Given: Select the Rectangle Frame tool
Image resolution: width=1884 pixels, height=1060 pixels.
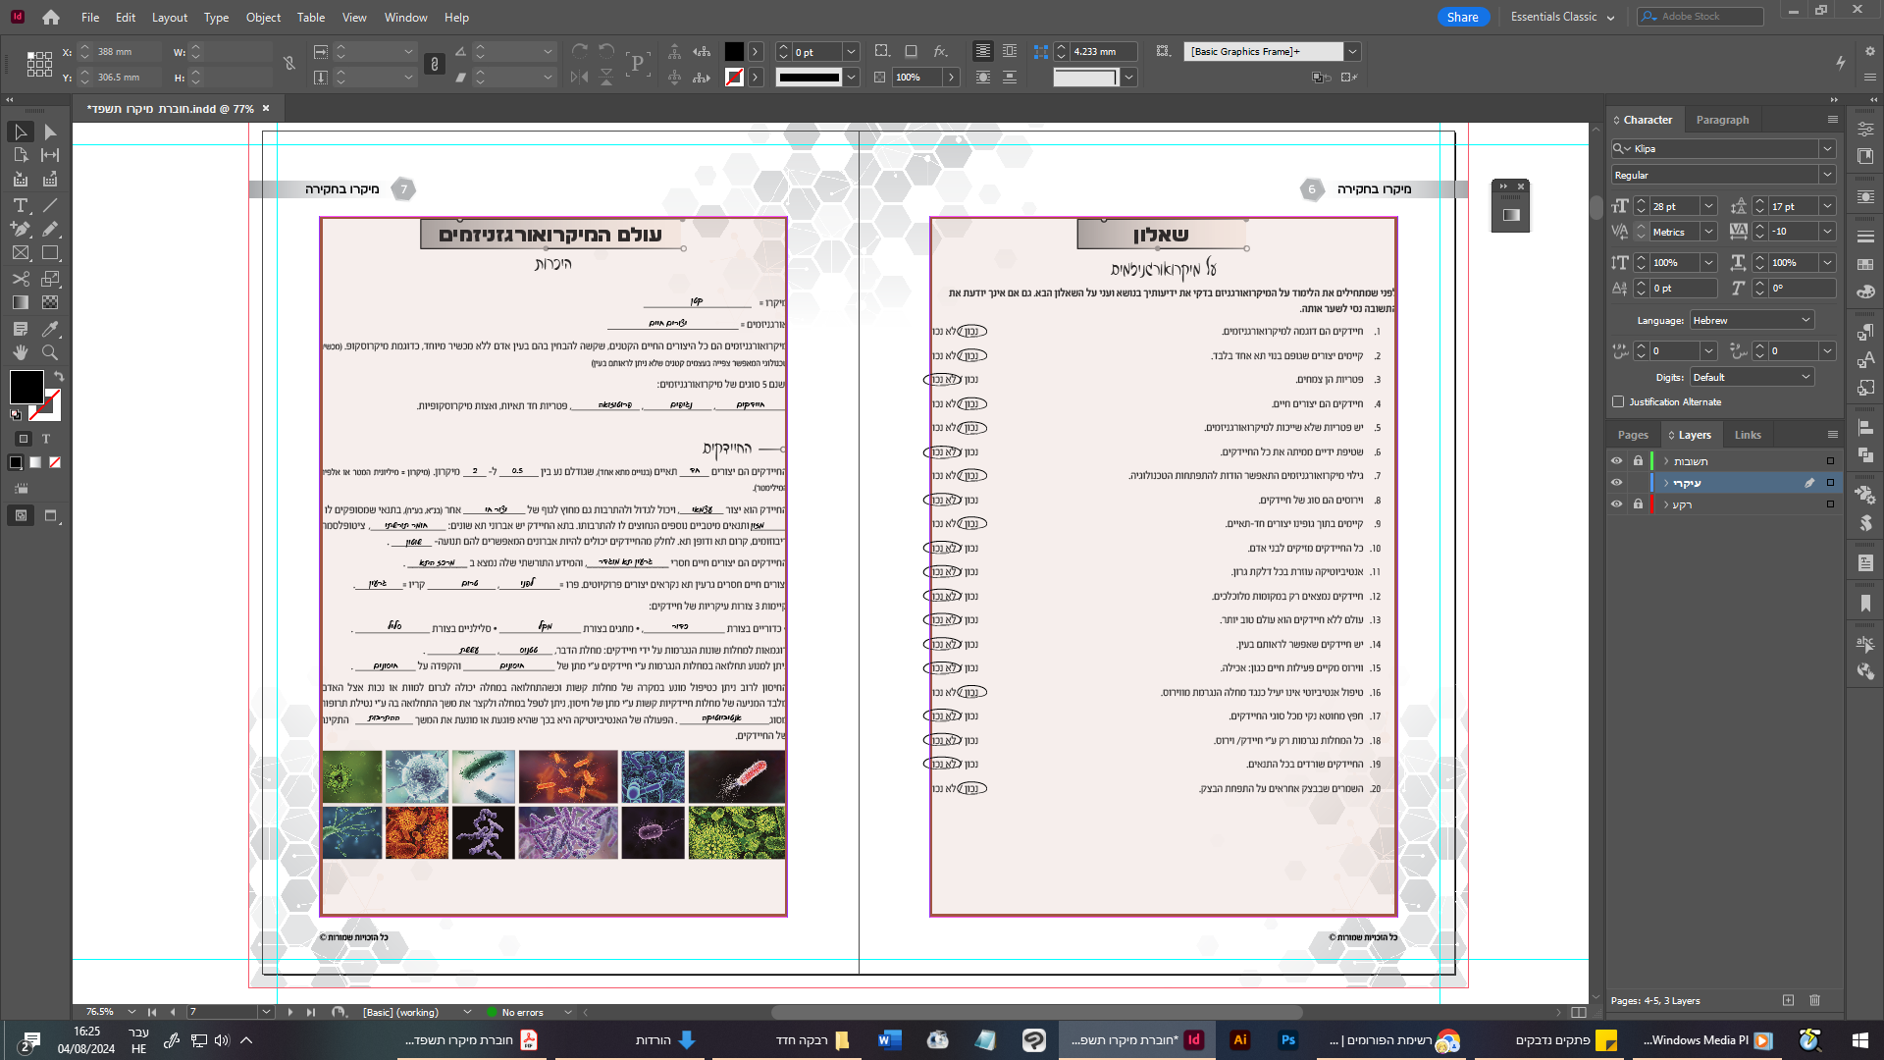Looking at the screenshot, I should point(20,253).
